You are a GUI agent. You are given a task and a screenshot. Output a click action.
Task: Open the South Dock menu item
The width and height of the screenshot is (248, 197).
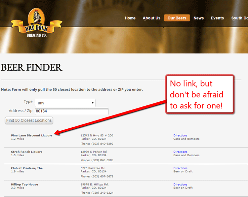click(x=240, y=18)
